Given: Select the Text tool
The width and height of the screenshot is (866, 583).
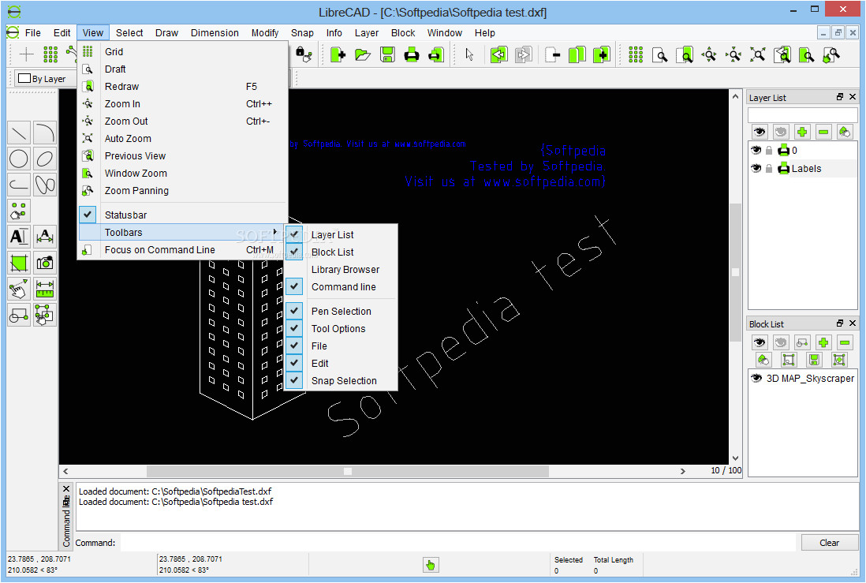Looking at the screenshot, I should [19, 237].
